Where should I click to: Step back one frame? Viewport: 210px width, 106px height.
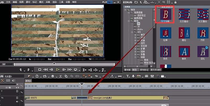[51, 70]
